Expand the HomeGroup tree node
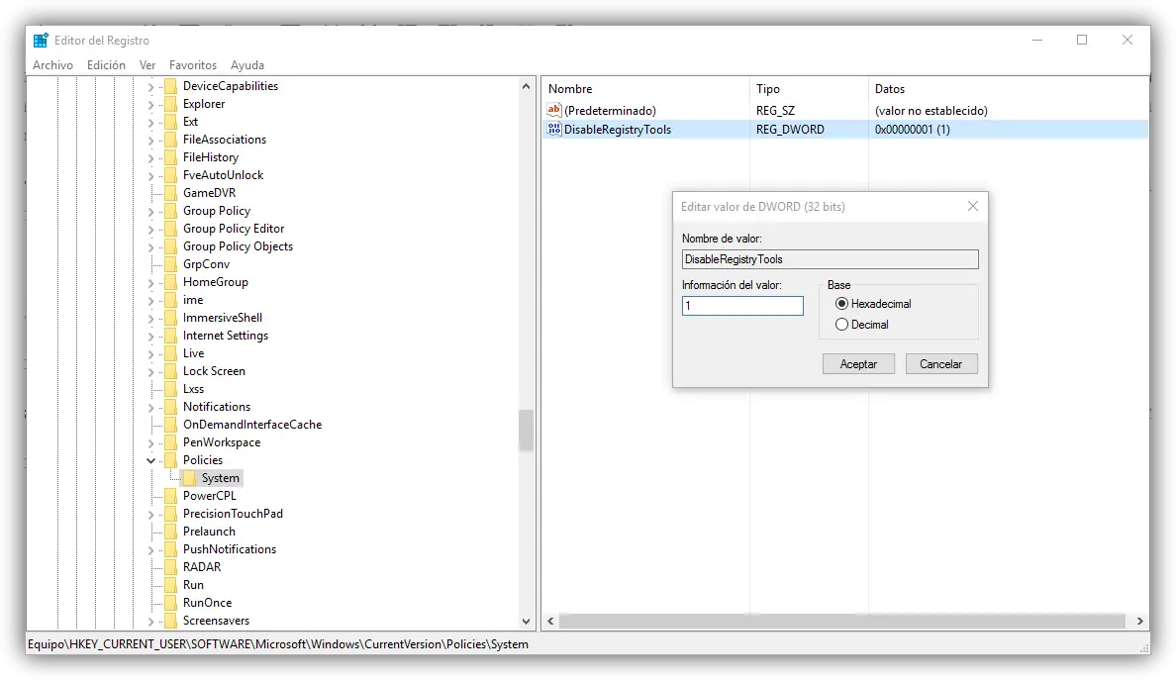 150,283
